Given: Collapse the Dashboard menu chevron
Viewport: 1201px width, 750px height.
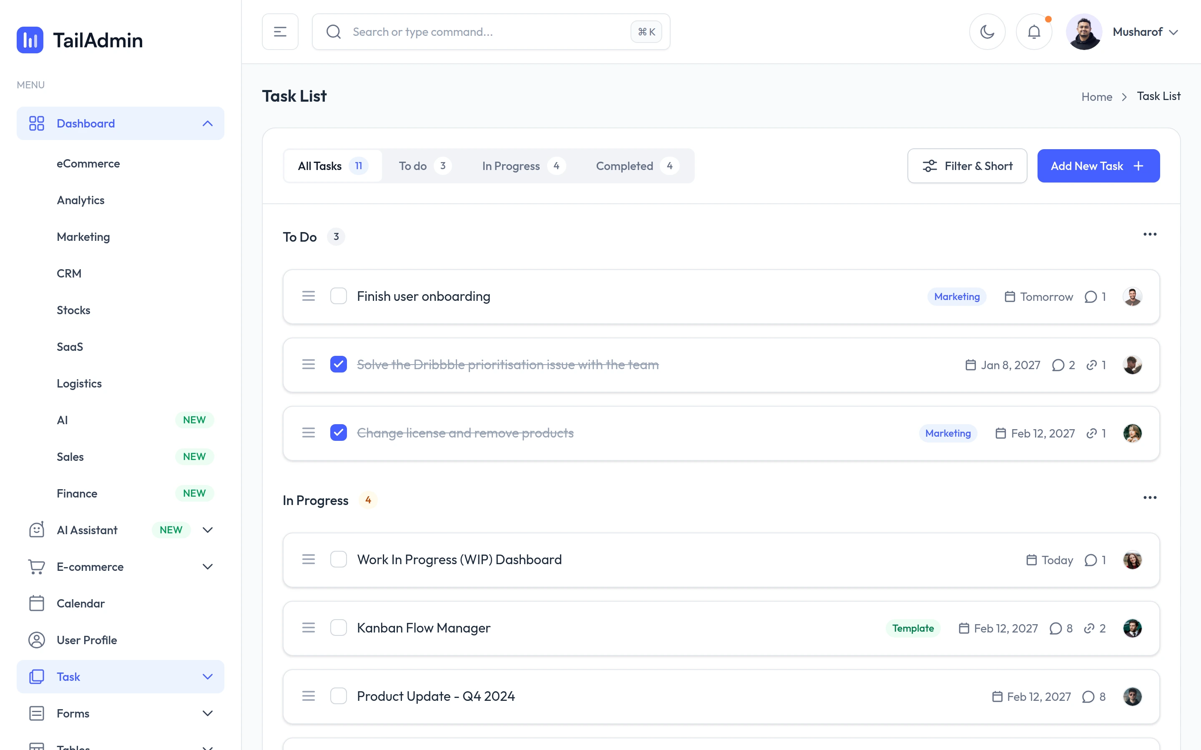Looking at the screenshot, I should coord(207,123).
